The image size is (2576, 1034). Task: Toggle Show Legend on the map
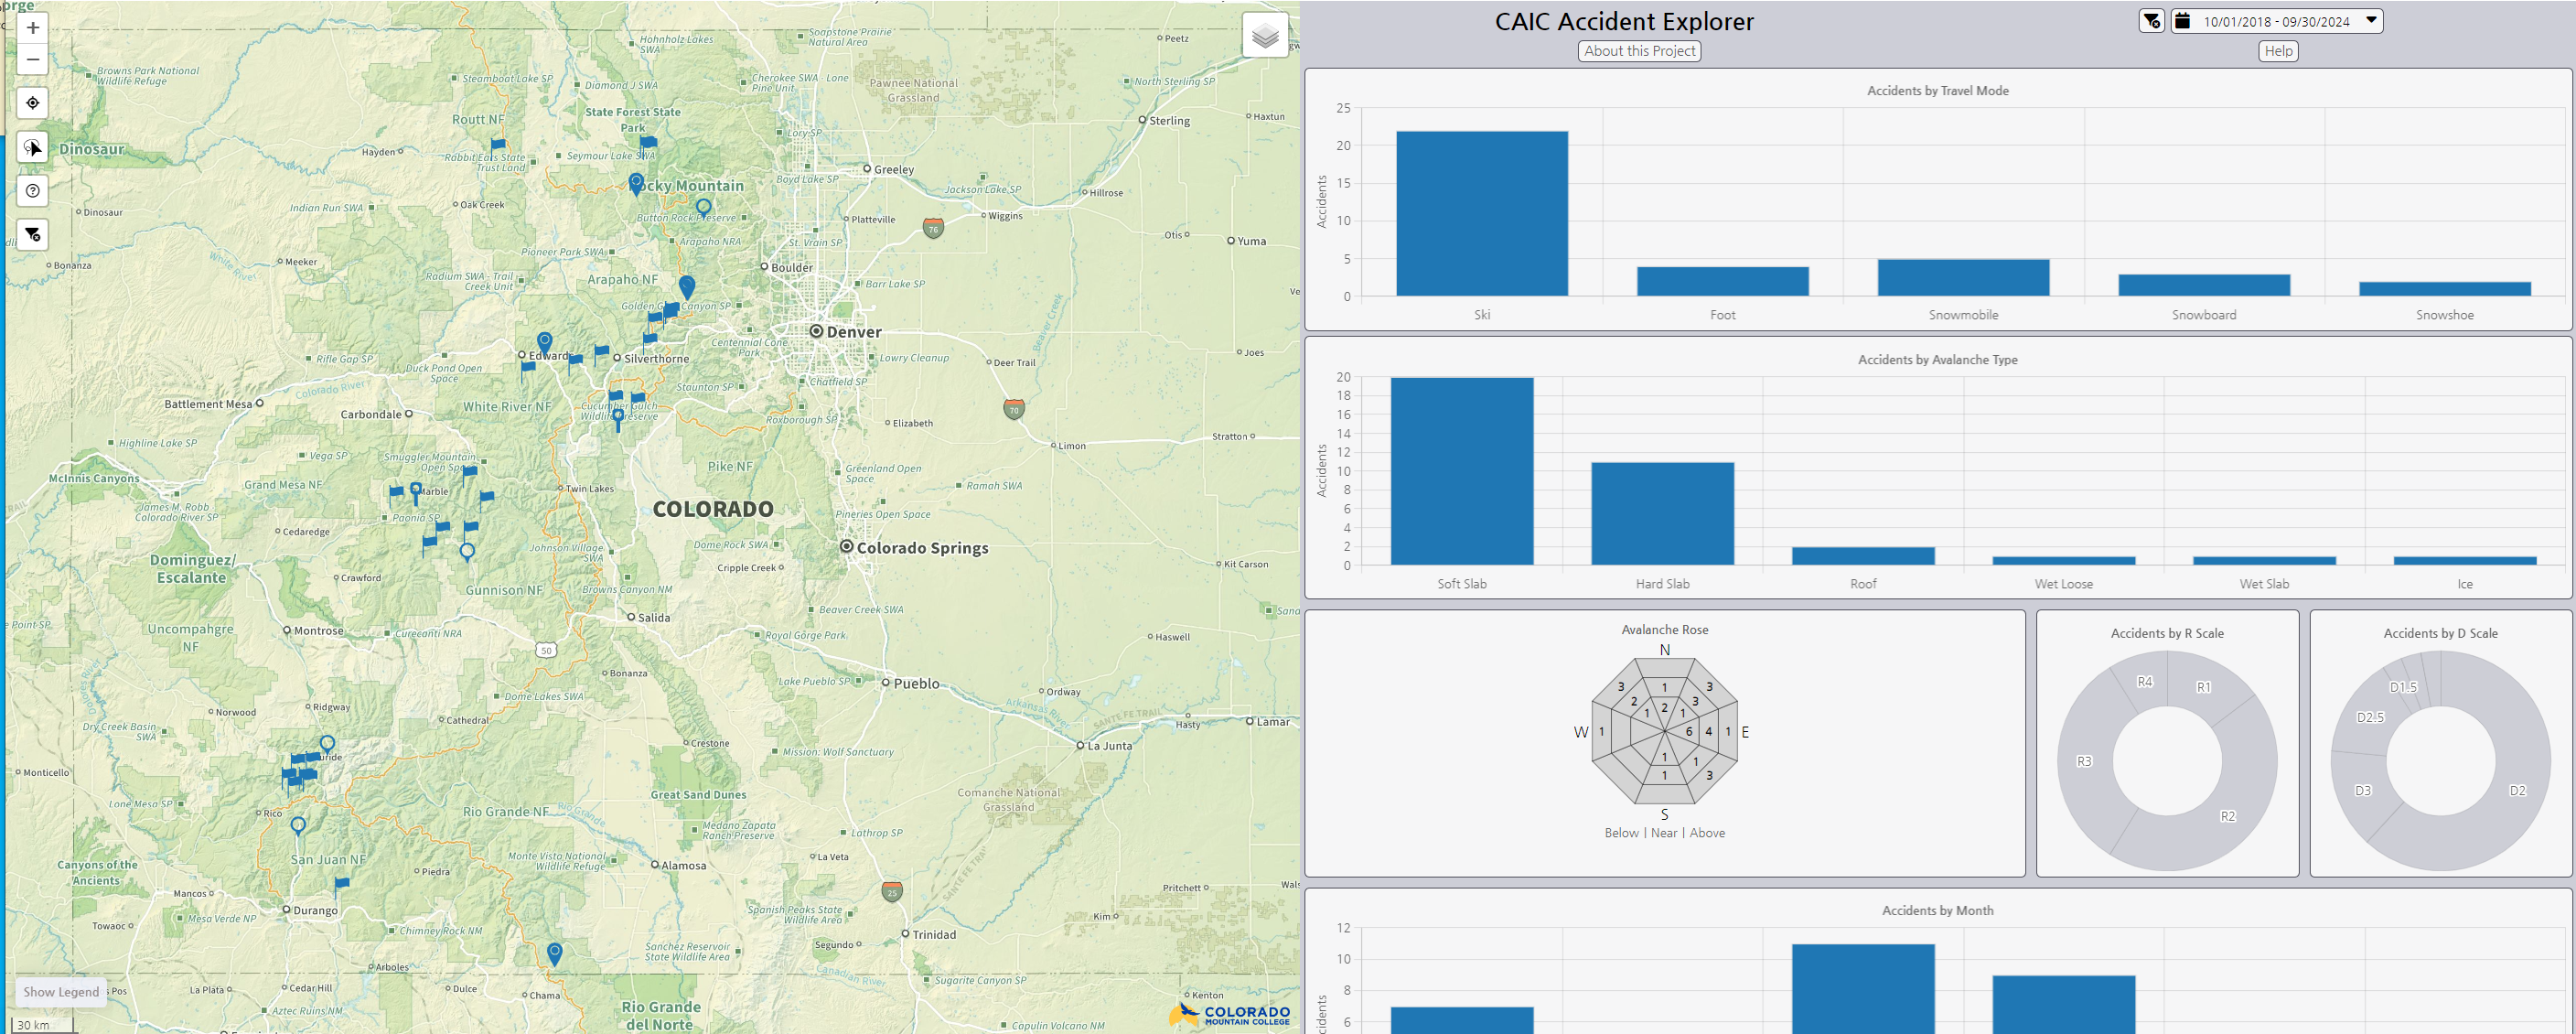tap(60, 991)
